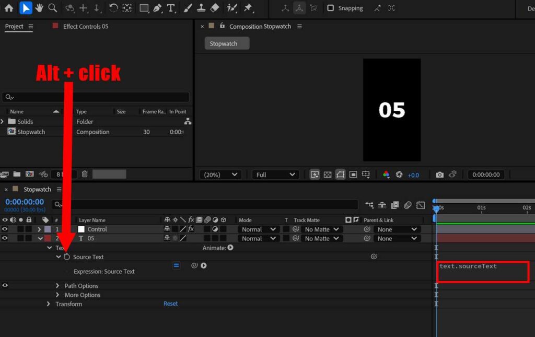Reset the Transform properties
The image size is (535, 337).
click(171, 304)
